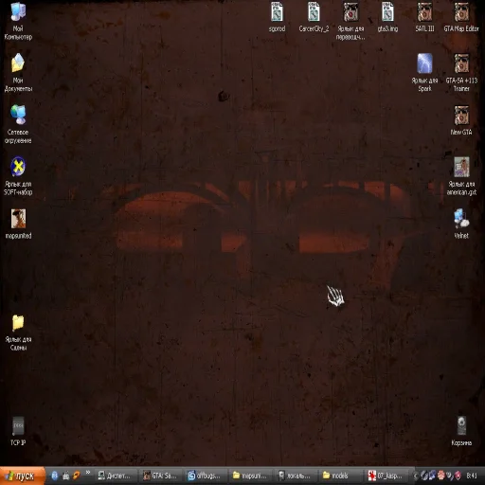The image size is (485, 485).
Task: Click the red flower tray icon
Action: 441,475
